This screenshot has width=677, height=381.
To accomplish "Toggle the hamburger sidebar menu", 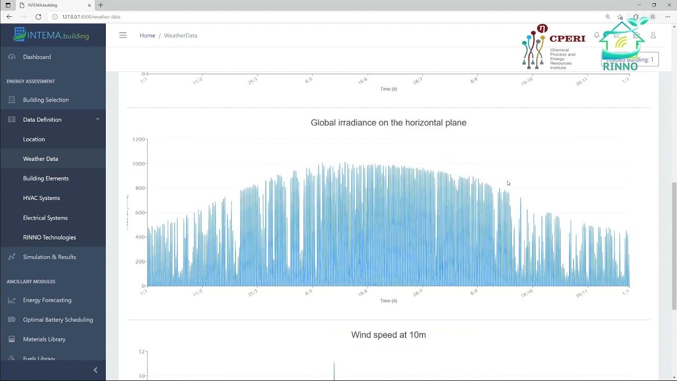I will click(123, 35).
